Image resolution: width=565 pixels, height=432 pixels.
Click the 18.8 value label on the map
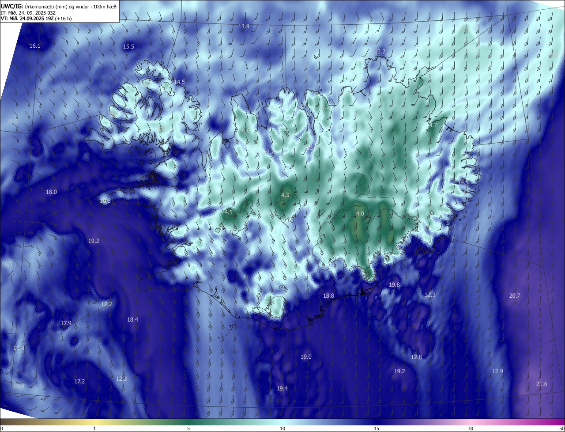(x=328, y=296)
